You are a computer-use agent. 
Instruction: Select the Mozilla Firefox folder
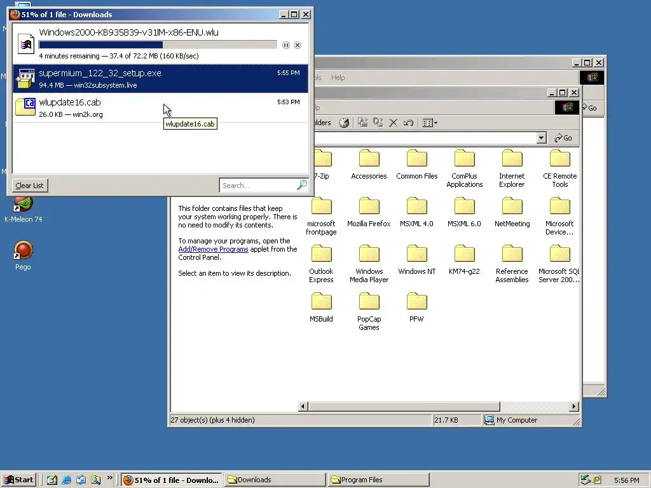pos(369,212)
